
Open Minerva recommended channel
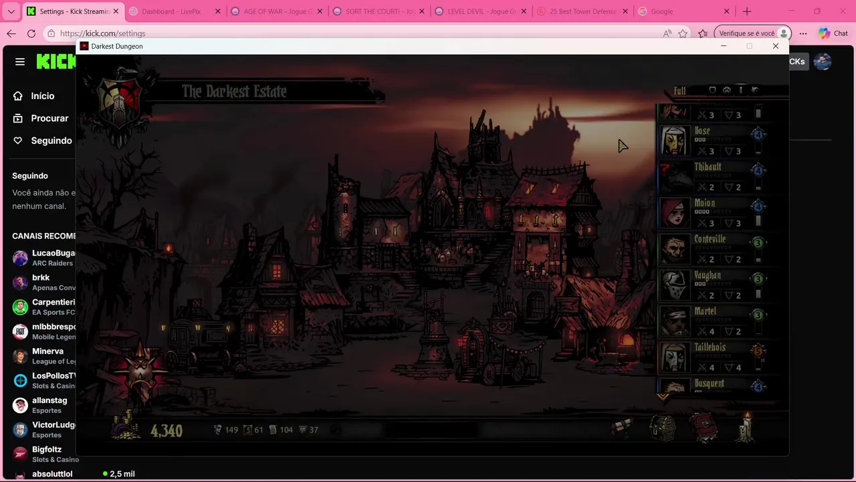pos(43,355)
